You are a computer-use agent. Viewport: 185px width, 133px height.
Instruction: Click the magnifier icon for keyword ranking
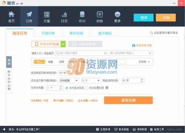click(x=151, y=33)
